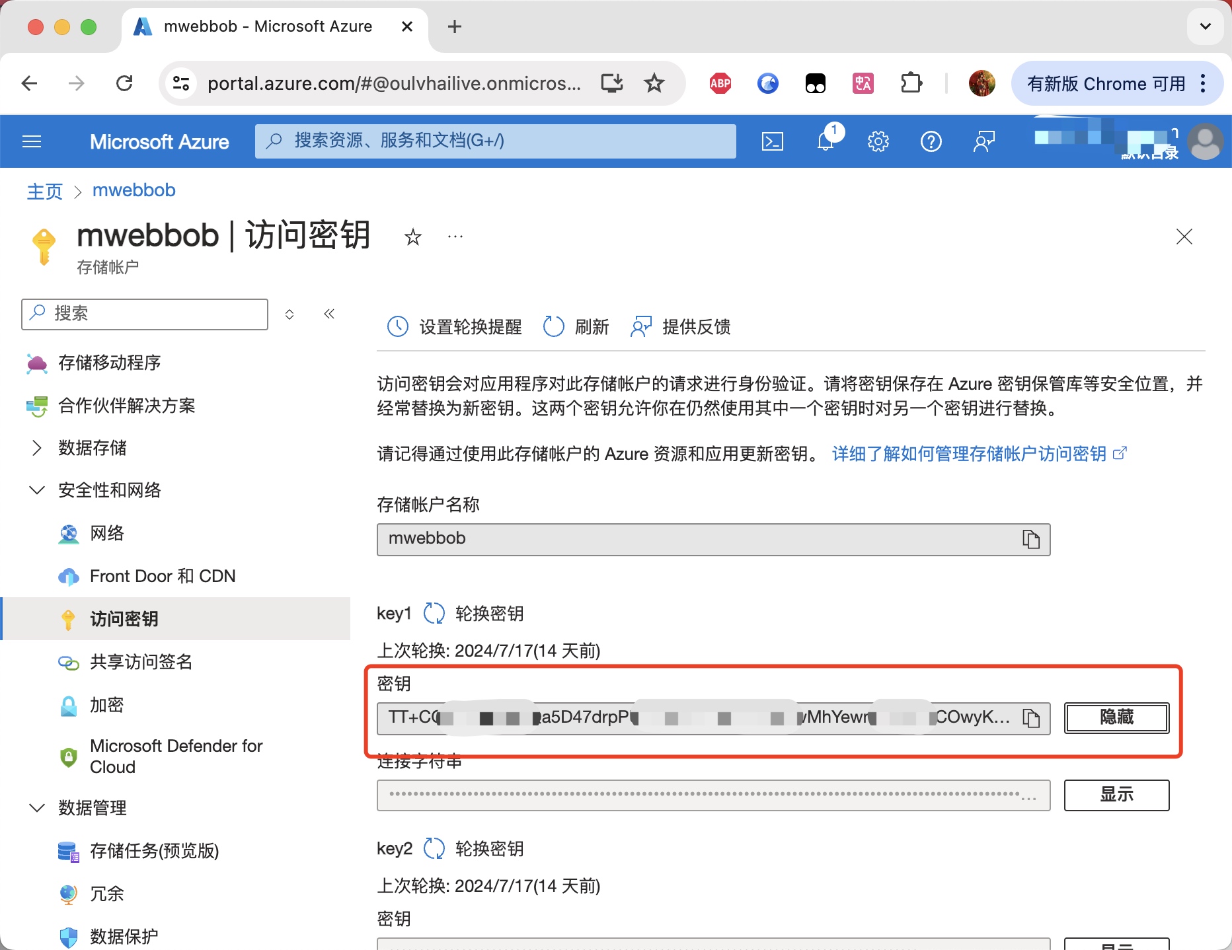Copy the key1 key value
This screenshot has width=1232, height=950.
(1031, 717)
